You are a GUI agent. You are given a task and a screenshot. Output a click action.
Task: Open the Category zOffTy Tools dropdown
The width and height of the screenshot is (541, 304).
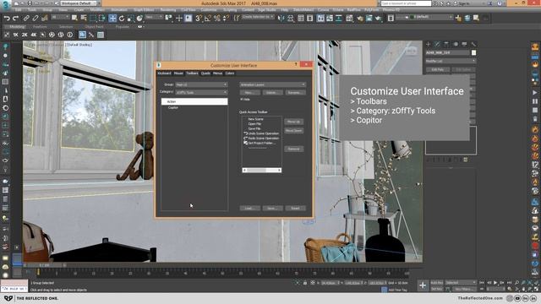pyautogui.click(x=201, y=92)
